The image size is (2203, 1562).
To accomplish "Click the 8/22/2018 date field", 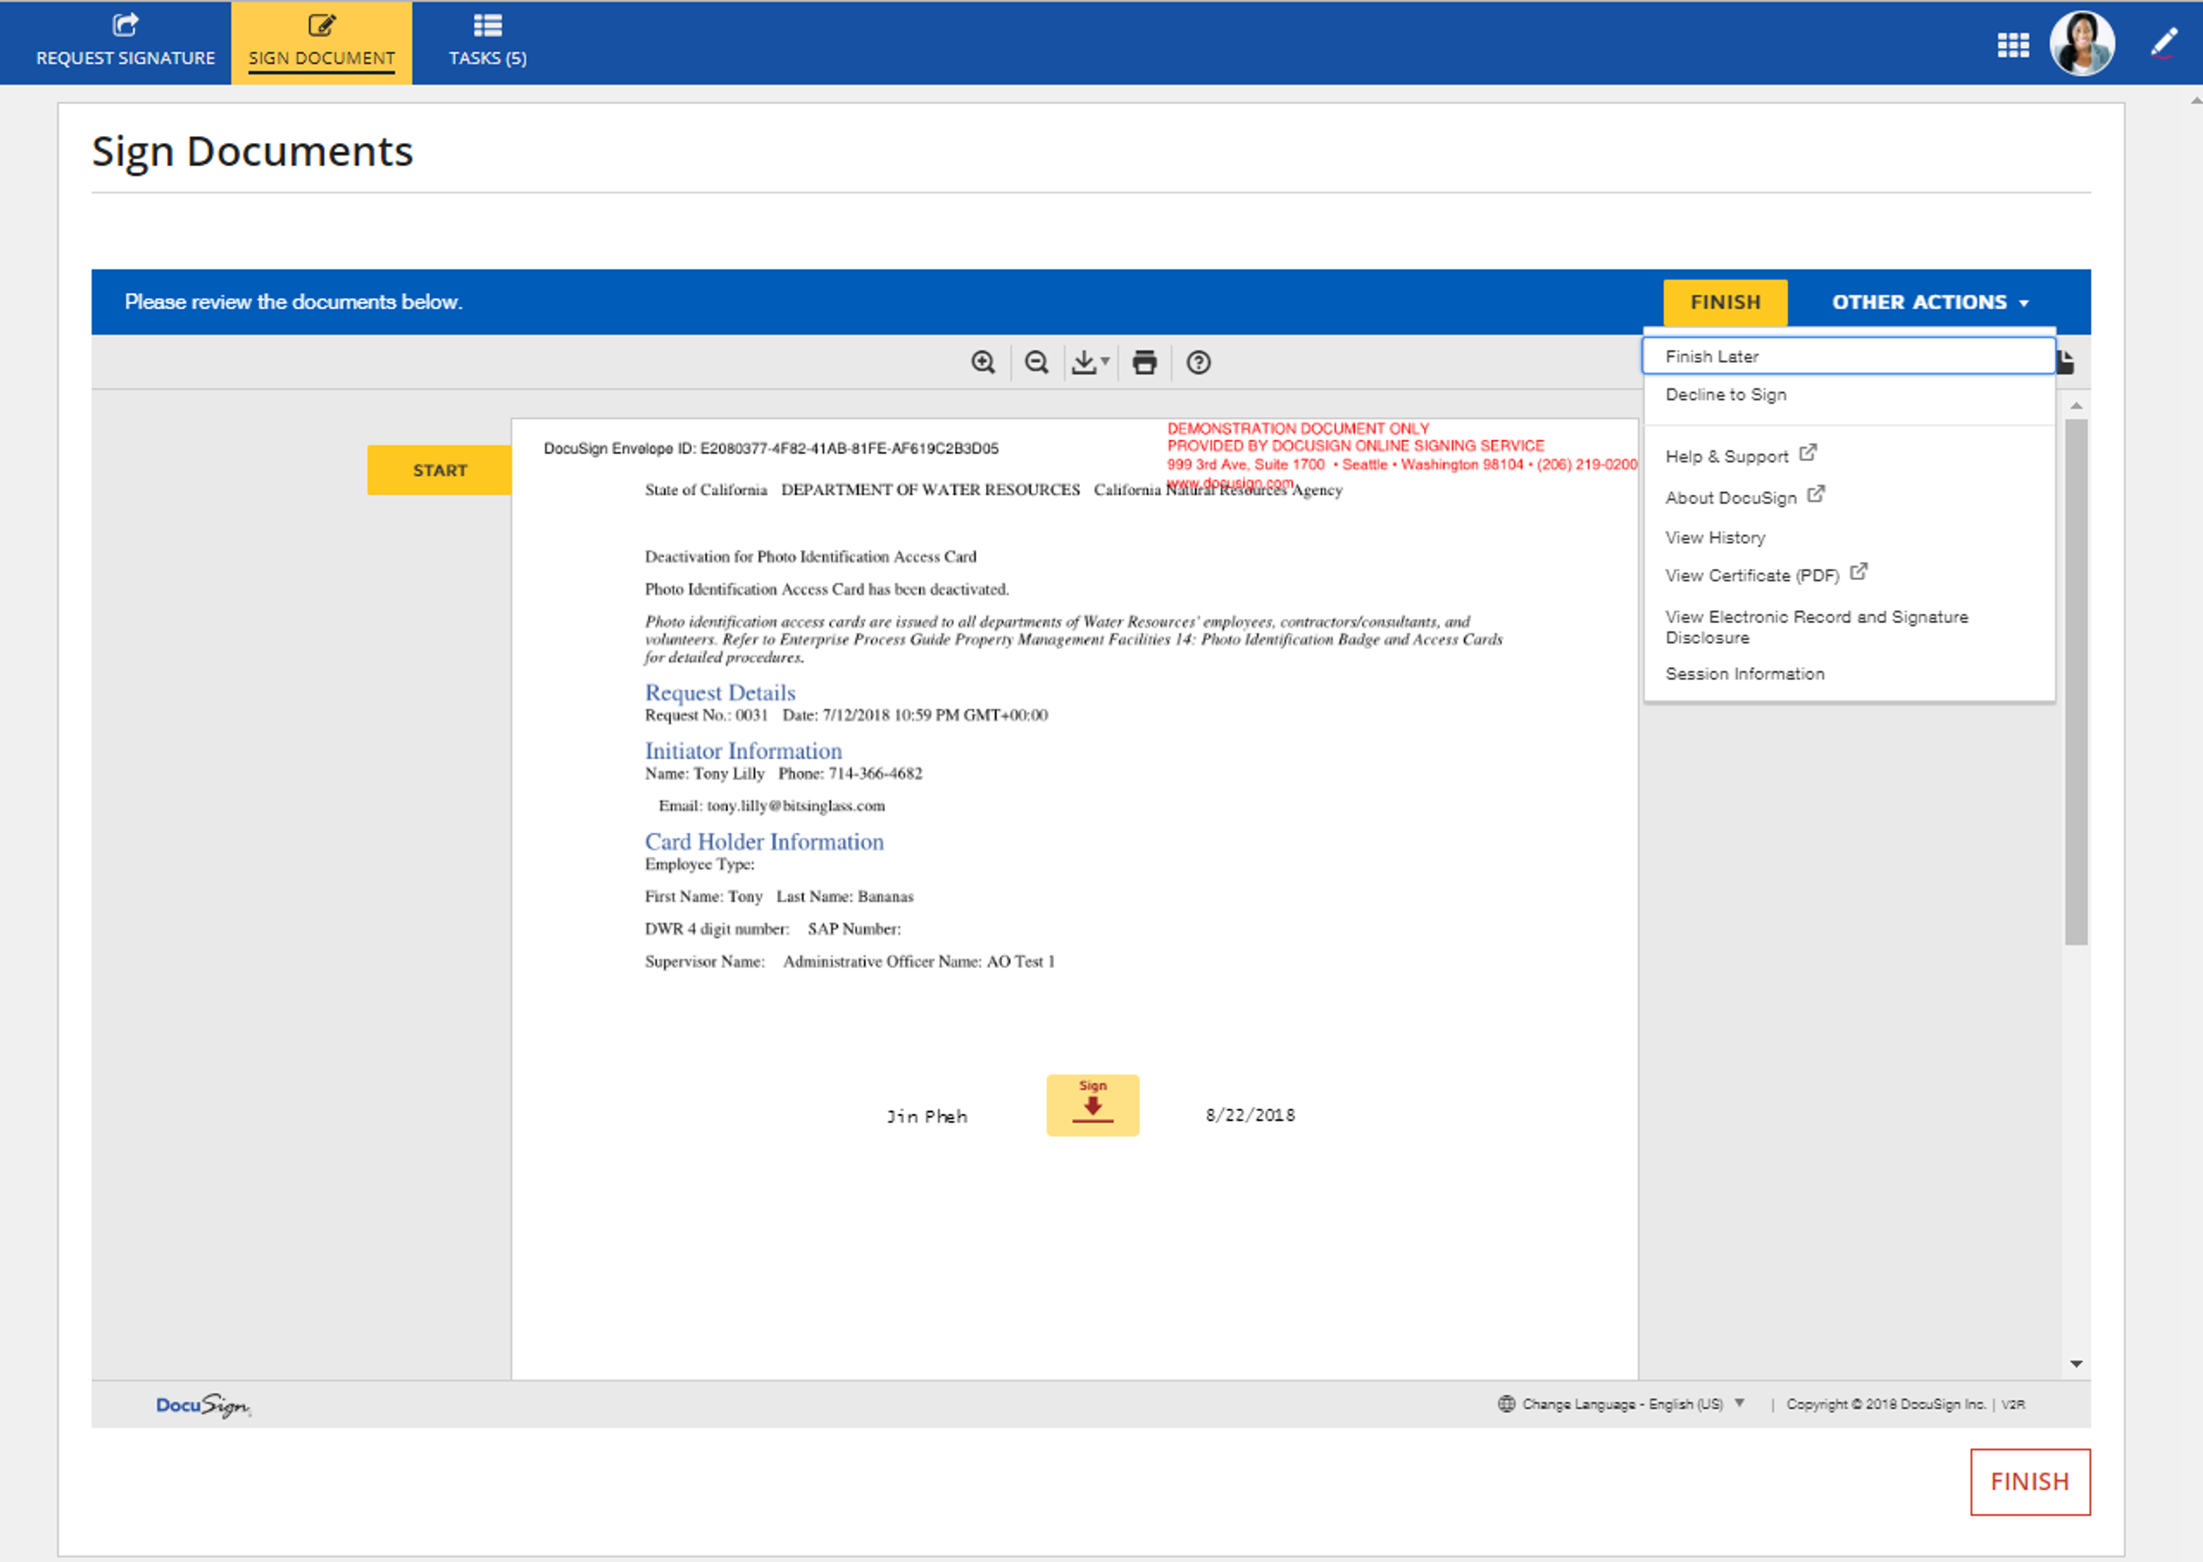I will pos(1250,1115).
